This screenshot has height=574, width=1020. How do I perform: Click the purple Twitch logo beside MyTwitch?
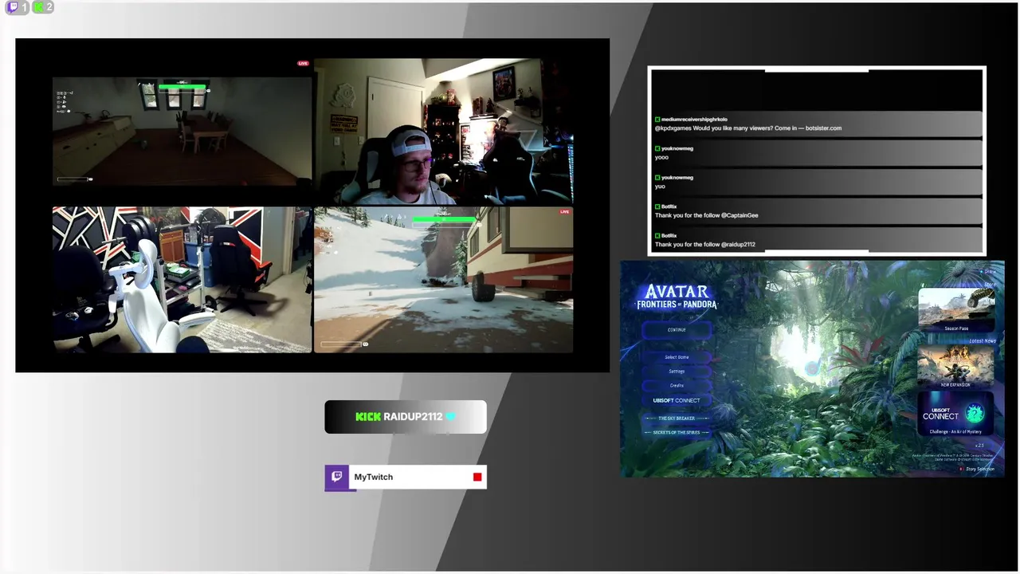point(337,477)
